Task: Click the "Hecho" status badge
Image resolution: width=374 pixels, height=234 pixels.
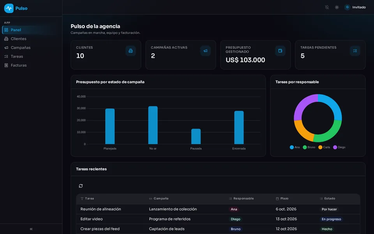Action: tap(327, 229)
